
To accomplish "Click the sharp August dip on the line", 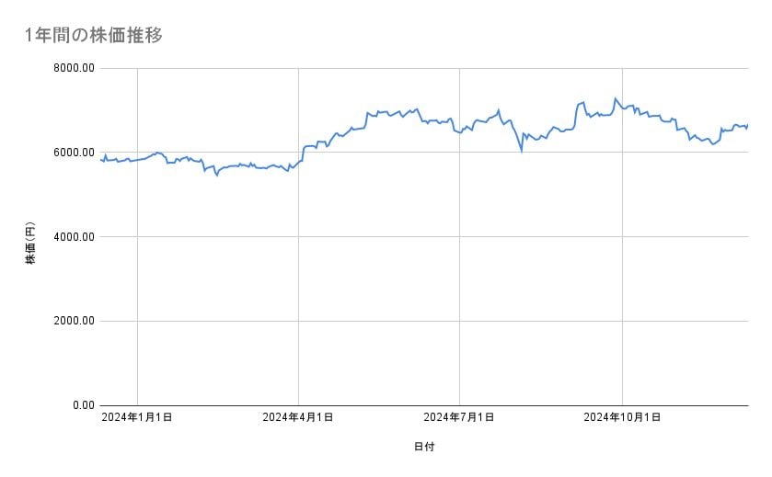I will tap(522, 149).
